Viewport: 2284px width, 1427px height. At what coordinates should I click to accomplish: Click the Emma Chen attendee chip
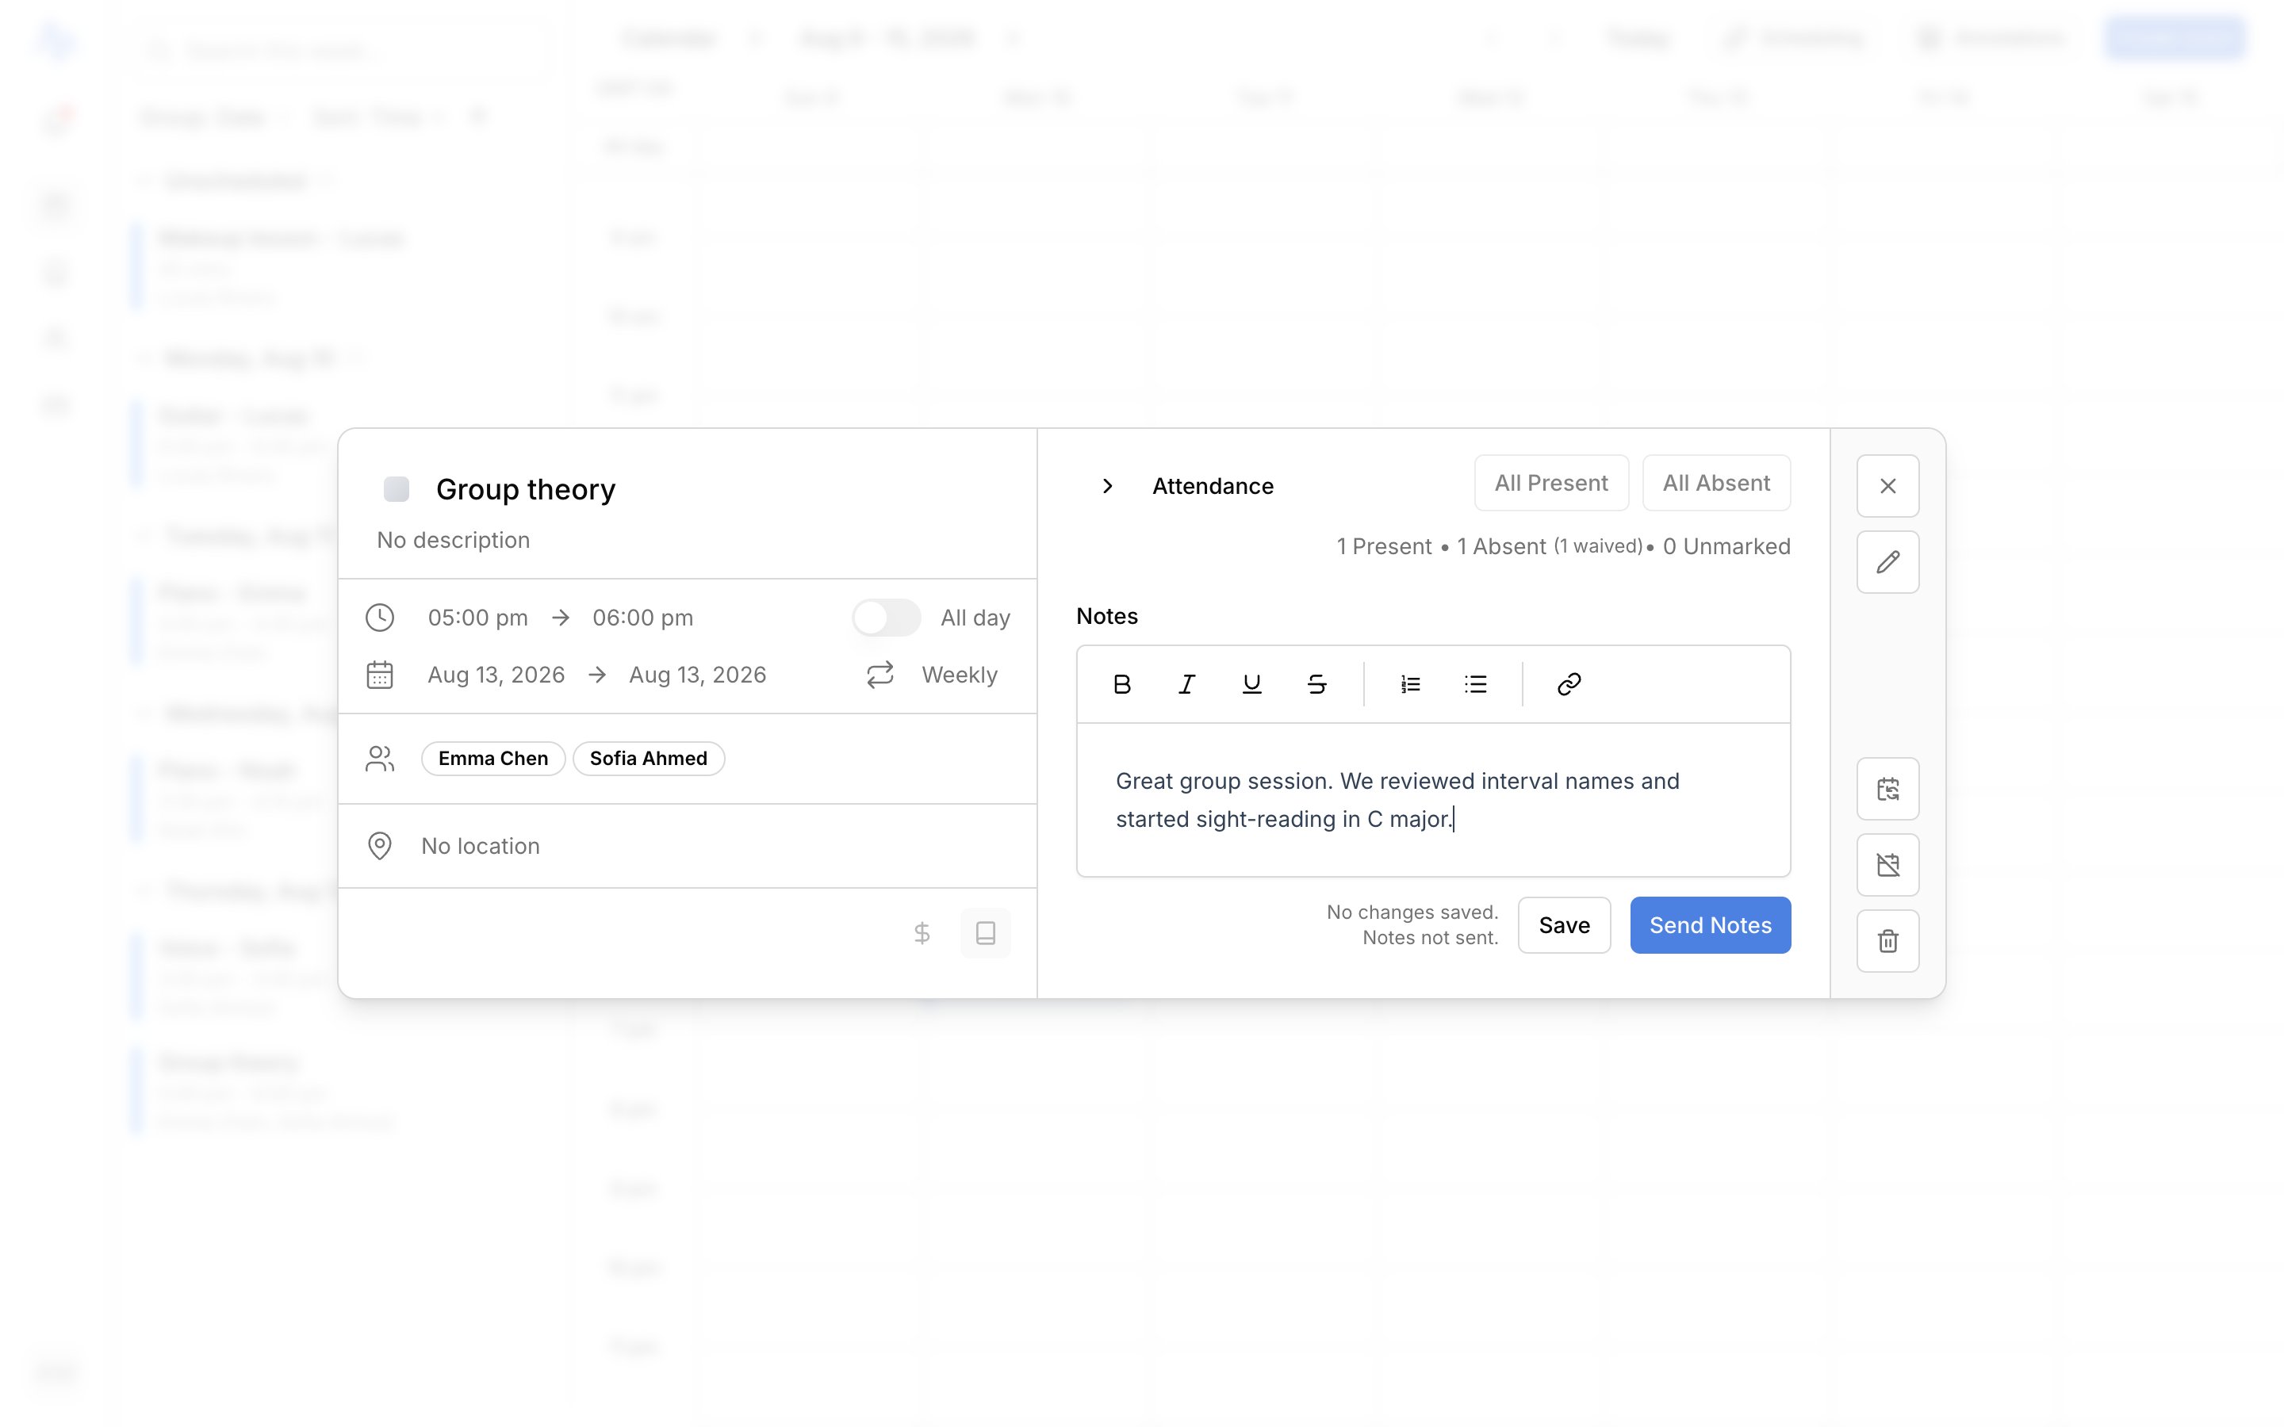coord(492,759)
